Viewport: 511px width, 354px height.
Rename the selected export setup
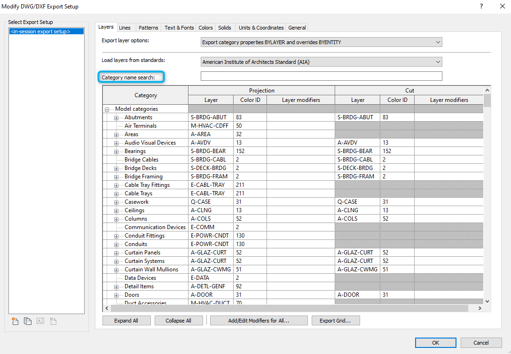[40, 321]
